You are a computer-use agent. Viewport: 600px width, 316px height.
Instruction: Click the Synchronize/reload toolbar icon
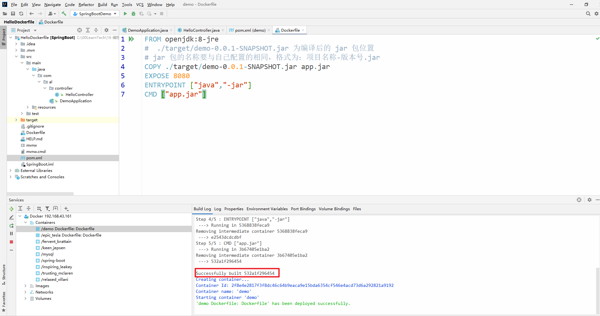click(x=21, y=14)
